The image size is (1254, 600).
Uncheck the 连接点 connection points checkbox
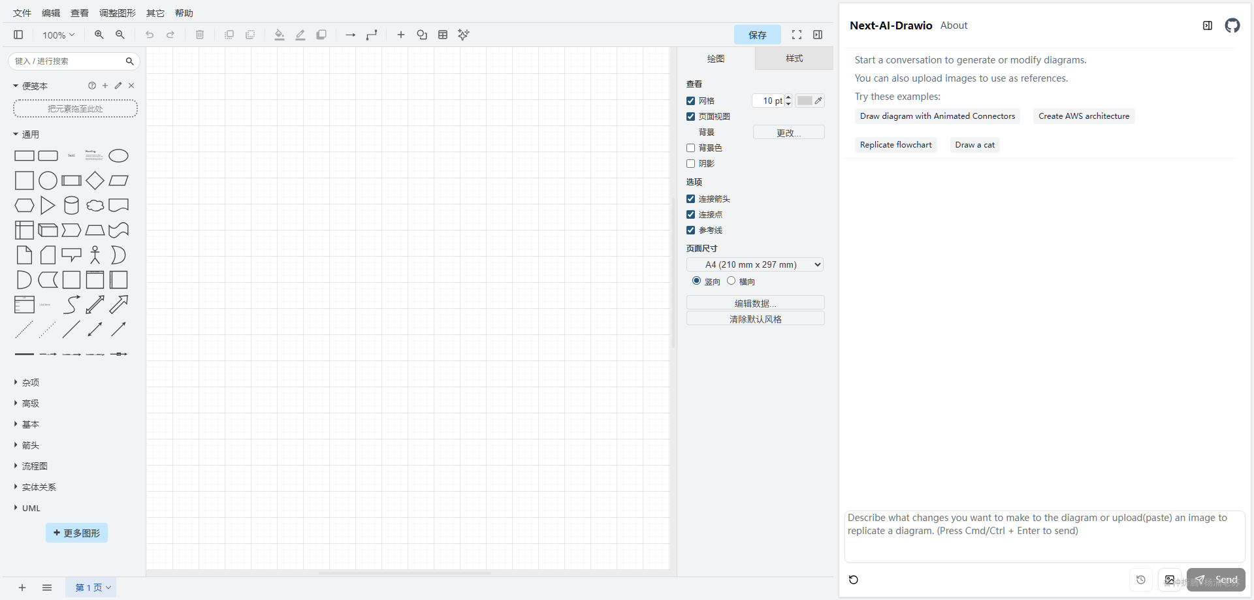point(690,214)
